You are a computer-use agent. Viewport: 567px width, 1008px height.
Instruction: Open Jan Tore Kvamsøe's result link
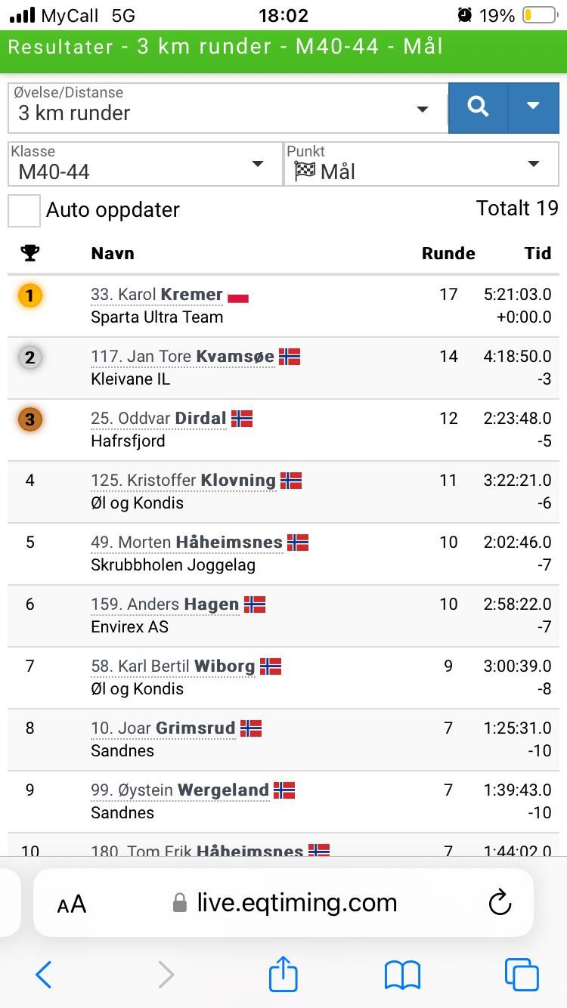tap(182, 357)
